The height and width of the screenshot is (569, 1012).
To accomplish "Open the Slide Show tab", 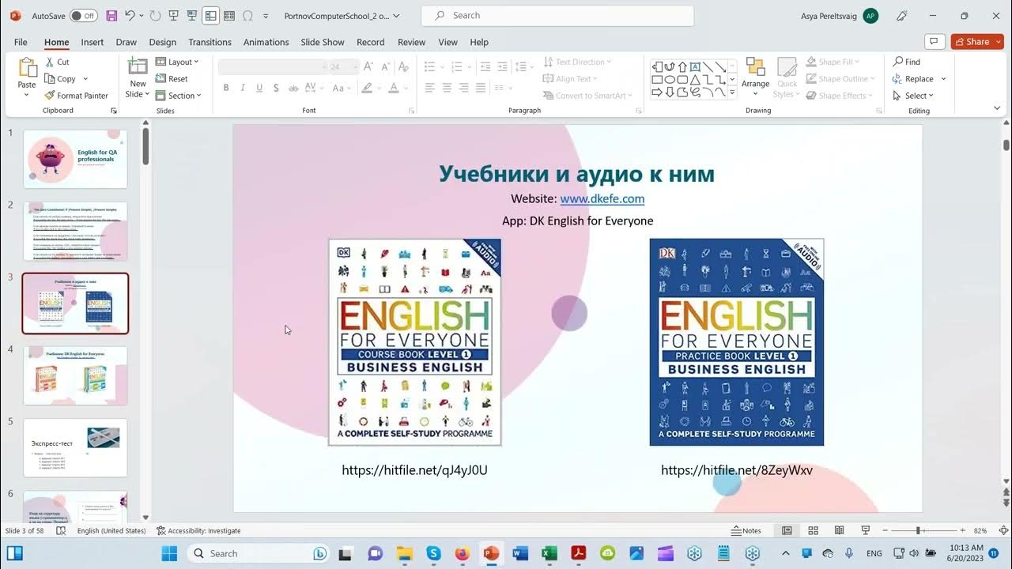I will pos(323,42).
